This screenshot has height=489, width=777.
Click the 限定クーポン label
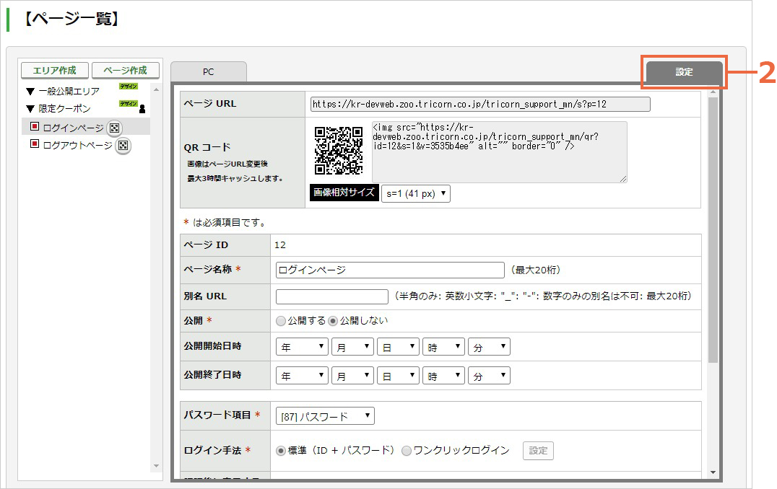click(64, 109)
